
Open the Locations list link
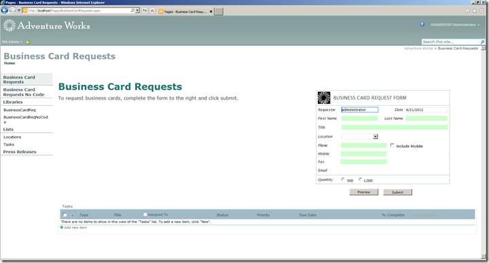pos(12,137)
